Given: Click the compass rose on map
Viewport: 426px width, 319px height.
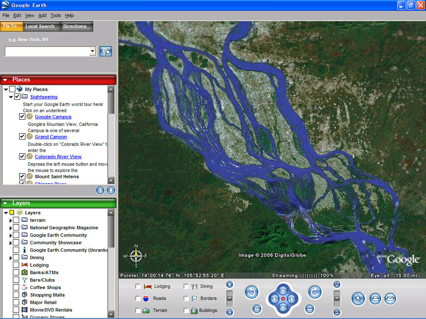Looking at the screenshot, I should (x=136, y=256).
